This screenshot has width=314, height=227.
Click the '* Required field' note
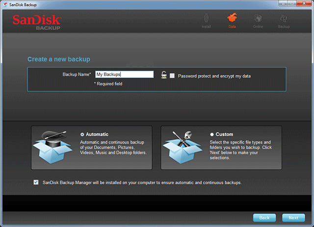[x=108, y=84]
